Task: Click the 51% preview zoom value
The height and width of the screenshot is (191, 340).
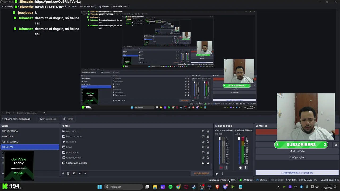Action: tap(8, 113)
